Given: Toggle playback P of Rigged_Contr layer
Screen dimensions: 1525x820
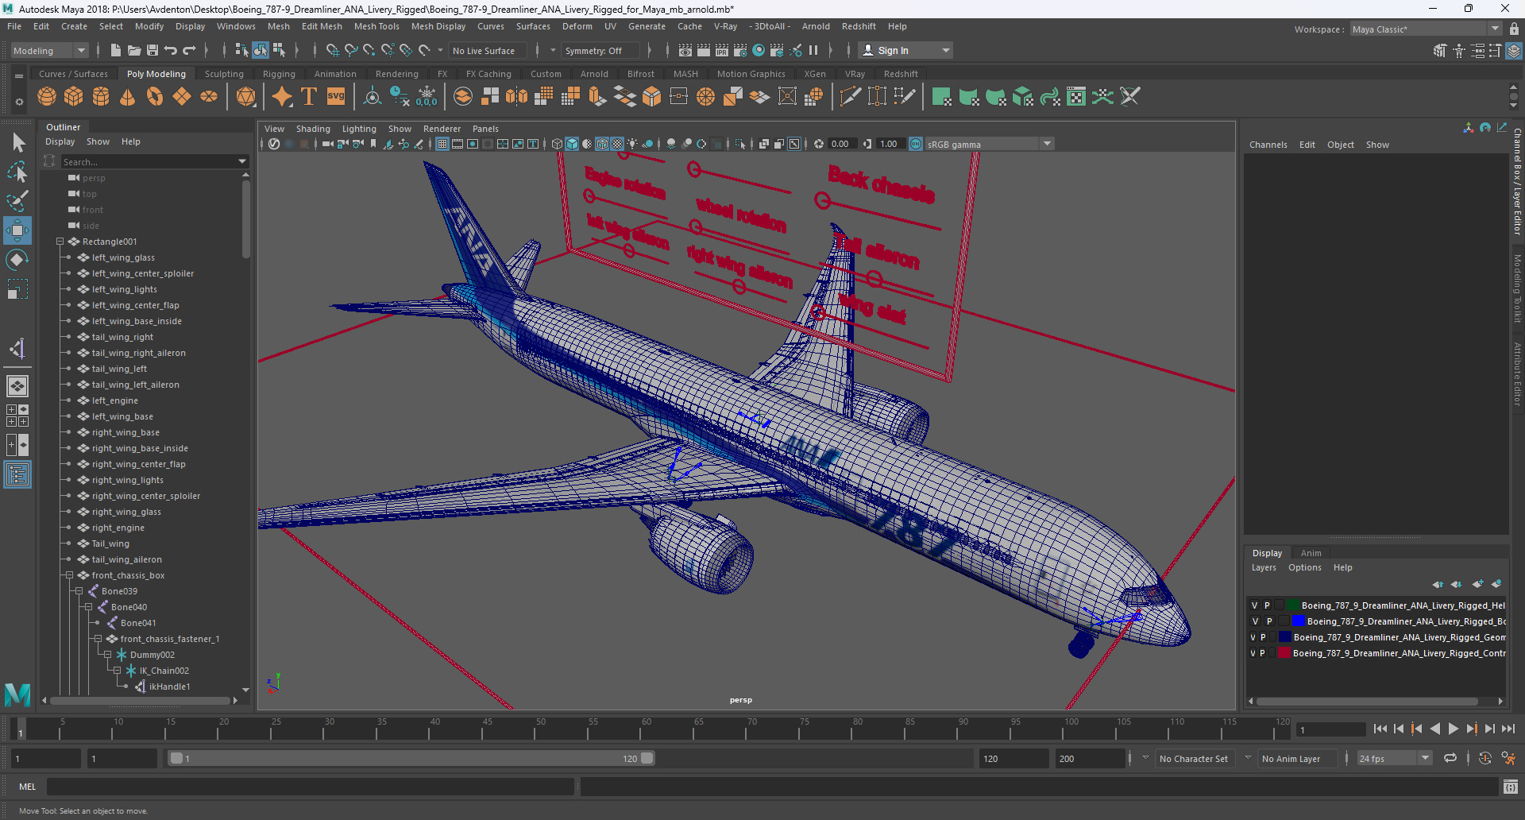Looking at the screenshot, I should (x=1262, y=653).
